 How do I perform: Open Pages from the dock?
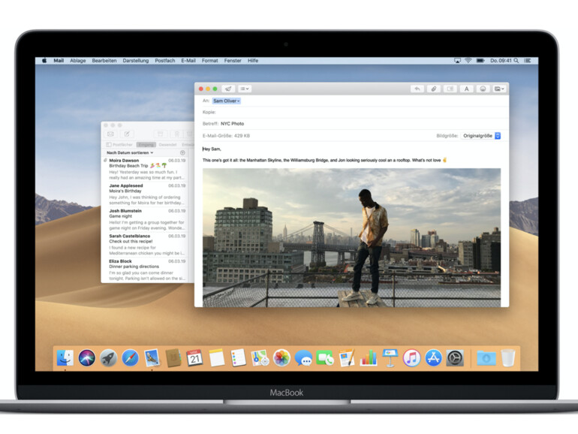click(x=347, y=357)
